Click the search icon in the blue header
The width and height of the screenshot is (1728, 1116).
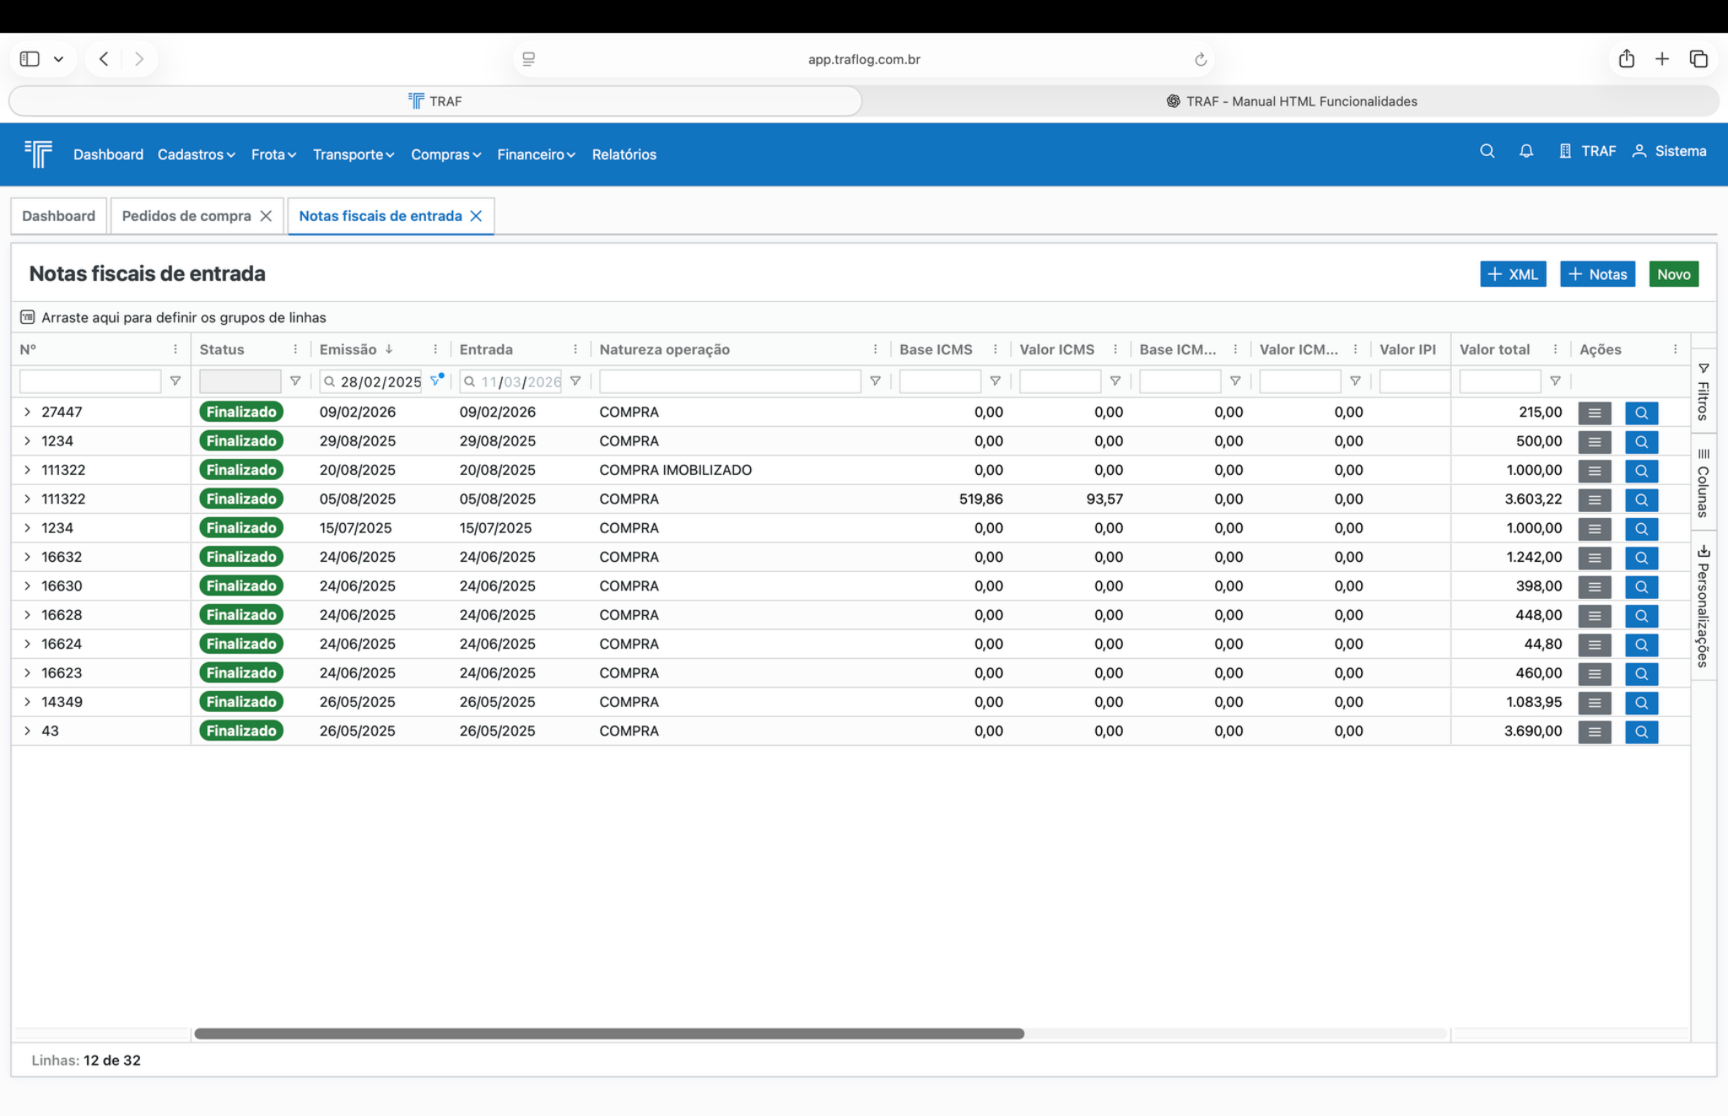coord(1487,151)
